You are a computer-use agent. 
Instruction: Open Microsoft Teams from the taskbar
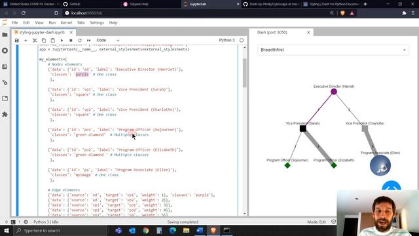[x=118, y=230]
